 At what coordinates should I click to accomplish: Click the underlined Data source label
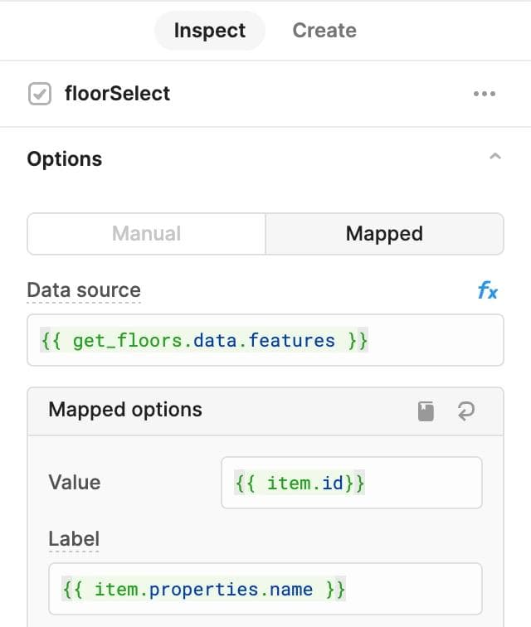click(84, 290)
